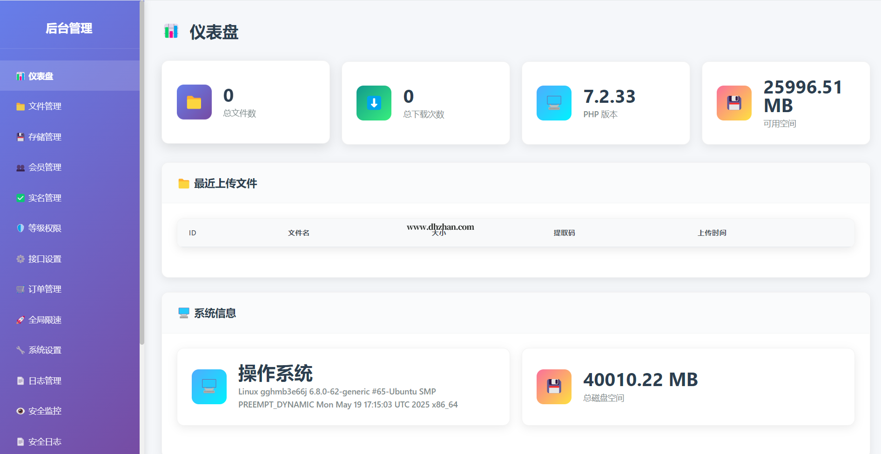This screenshot has height=454, width=881.
Task: Click the eye icon beside 安全监控
Action: [20, 411]
